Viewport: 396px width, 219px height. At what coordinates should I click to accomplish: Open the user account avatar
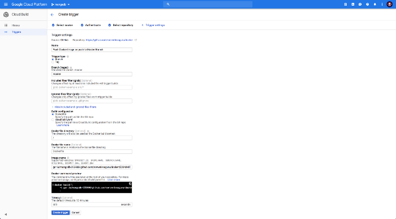(389, 5)
